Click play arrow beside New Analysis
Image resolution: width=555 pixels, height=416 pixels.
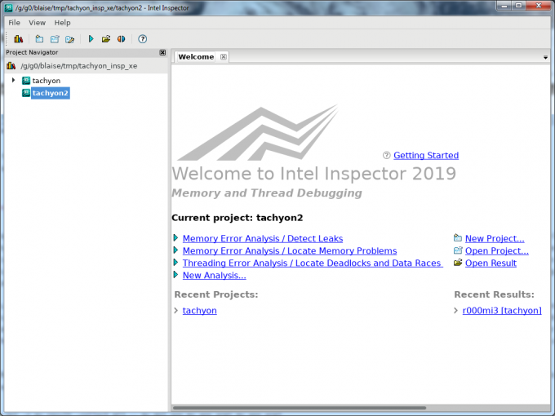(175, 275)
